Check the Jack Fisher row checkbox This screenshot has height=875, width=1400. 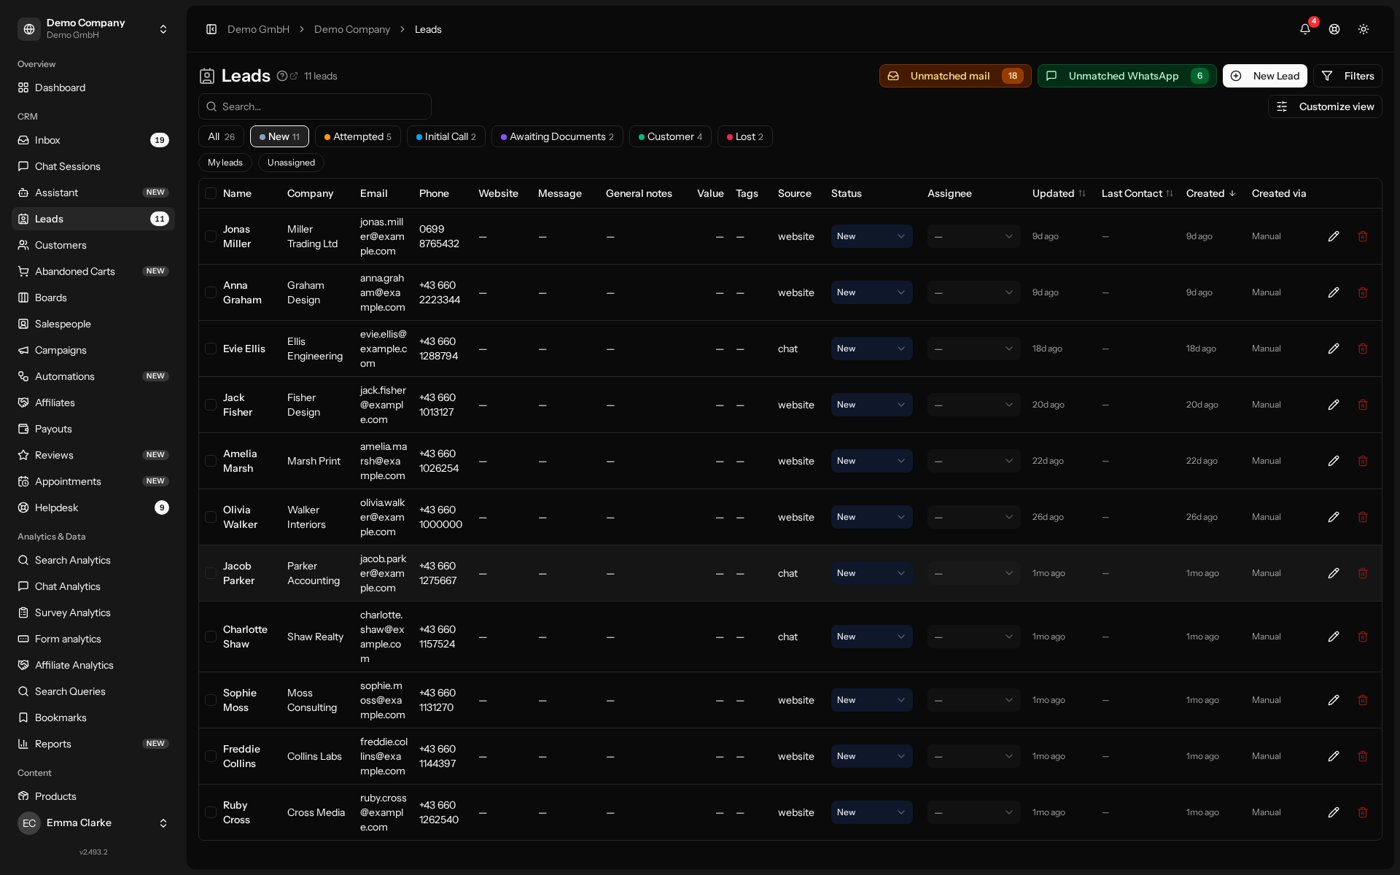click(x=211, y=405)
